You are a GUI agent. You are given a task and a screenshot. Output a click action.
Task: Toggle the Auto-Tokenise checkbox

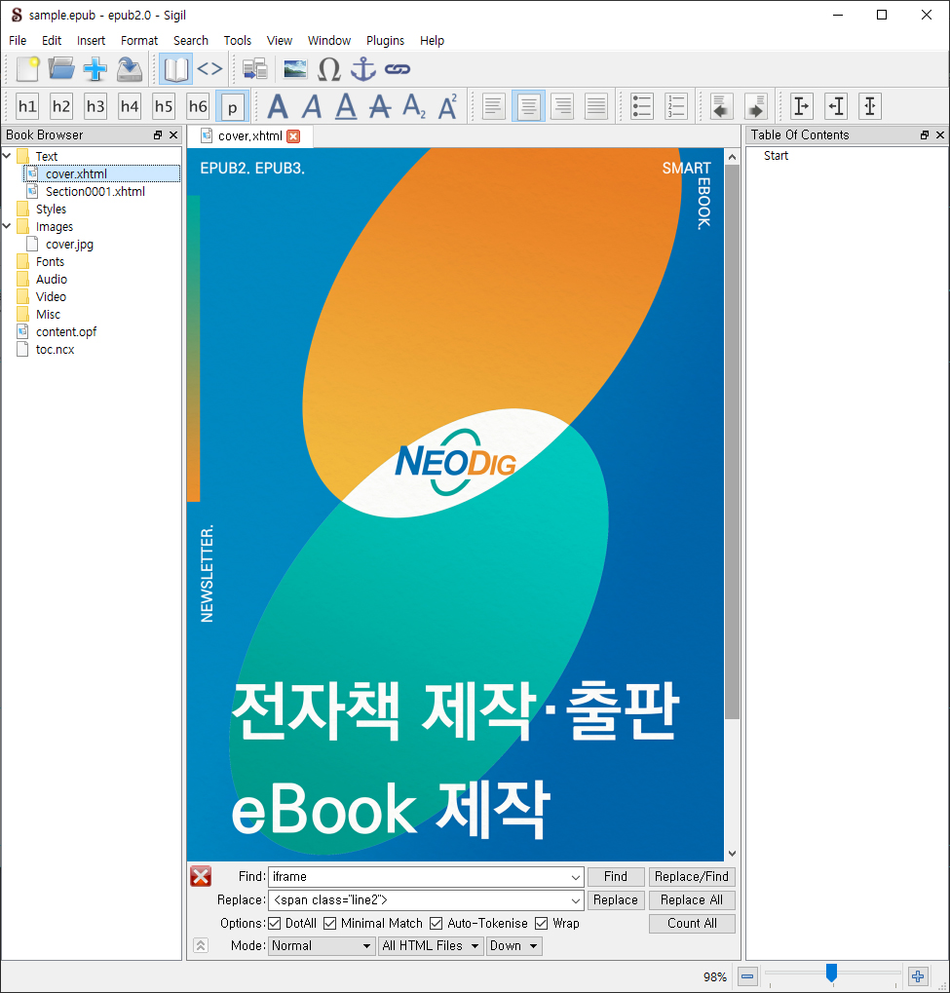[437, 924]
